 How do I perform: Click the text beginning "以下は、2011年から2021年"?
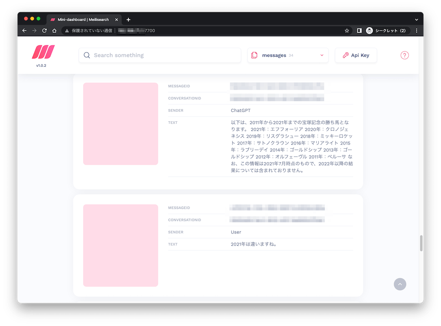click(292, 146)
